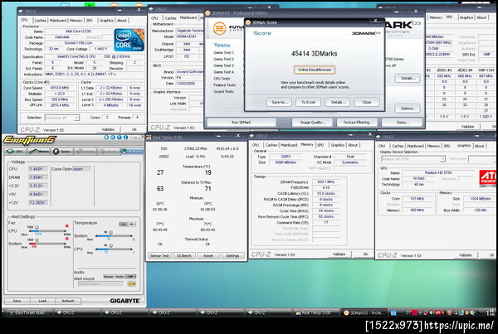Click the 3DMark03 taskbar button
The height and width of the screenshot is (334, 498).
click(x=364, y=312)
